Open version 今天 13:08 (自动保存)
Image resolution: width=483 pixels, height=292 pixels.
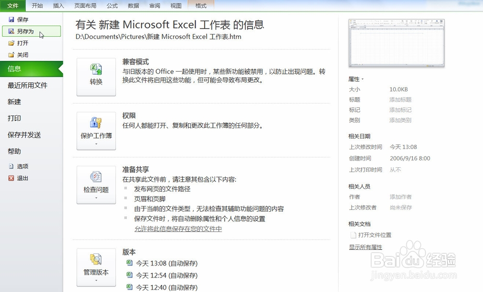[167, 263]
